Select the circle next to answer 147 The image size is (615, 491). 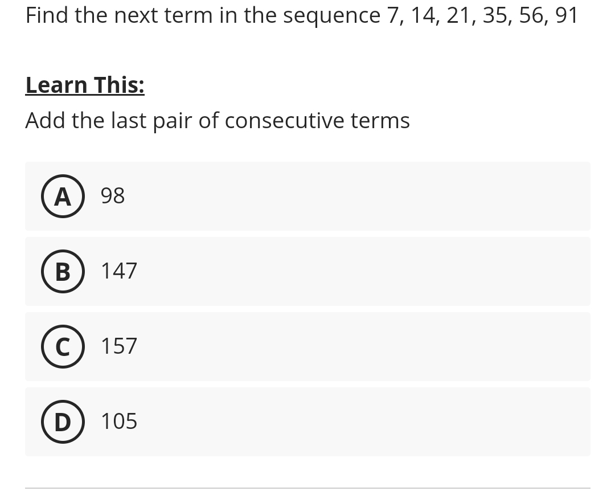tap(63, 271)
